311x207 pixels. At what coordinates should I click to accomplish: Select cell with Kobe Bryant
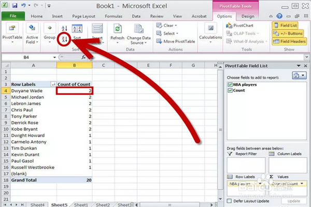[x=33, y=129]
